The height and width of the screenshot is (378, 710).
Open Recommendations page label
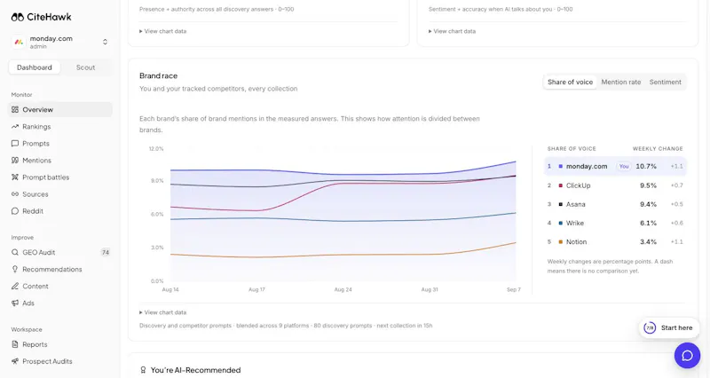coord(52,270)
